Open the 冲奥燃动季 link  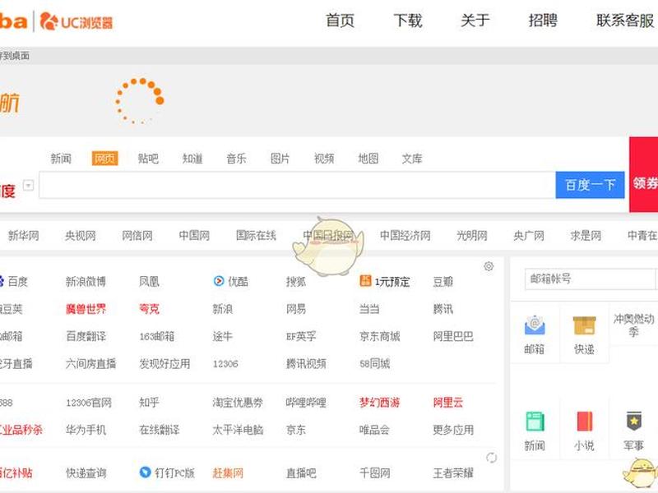coord(633,325)
